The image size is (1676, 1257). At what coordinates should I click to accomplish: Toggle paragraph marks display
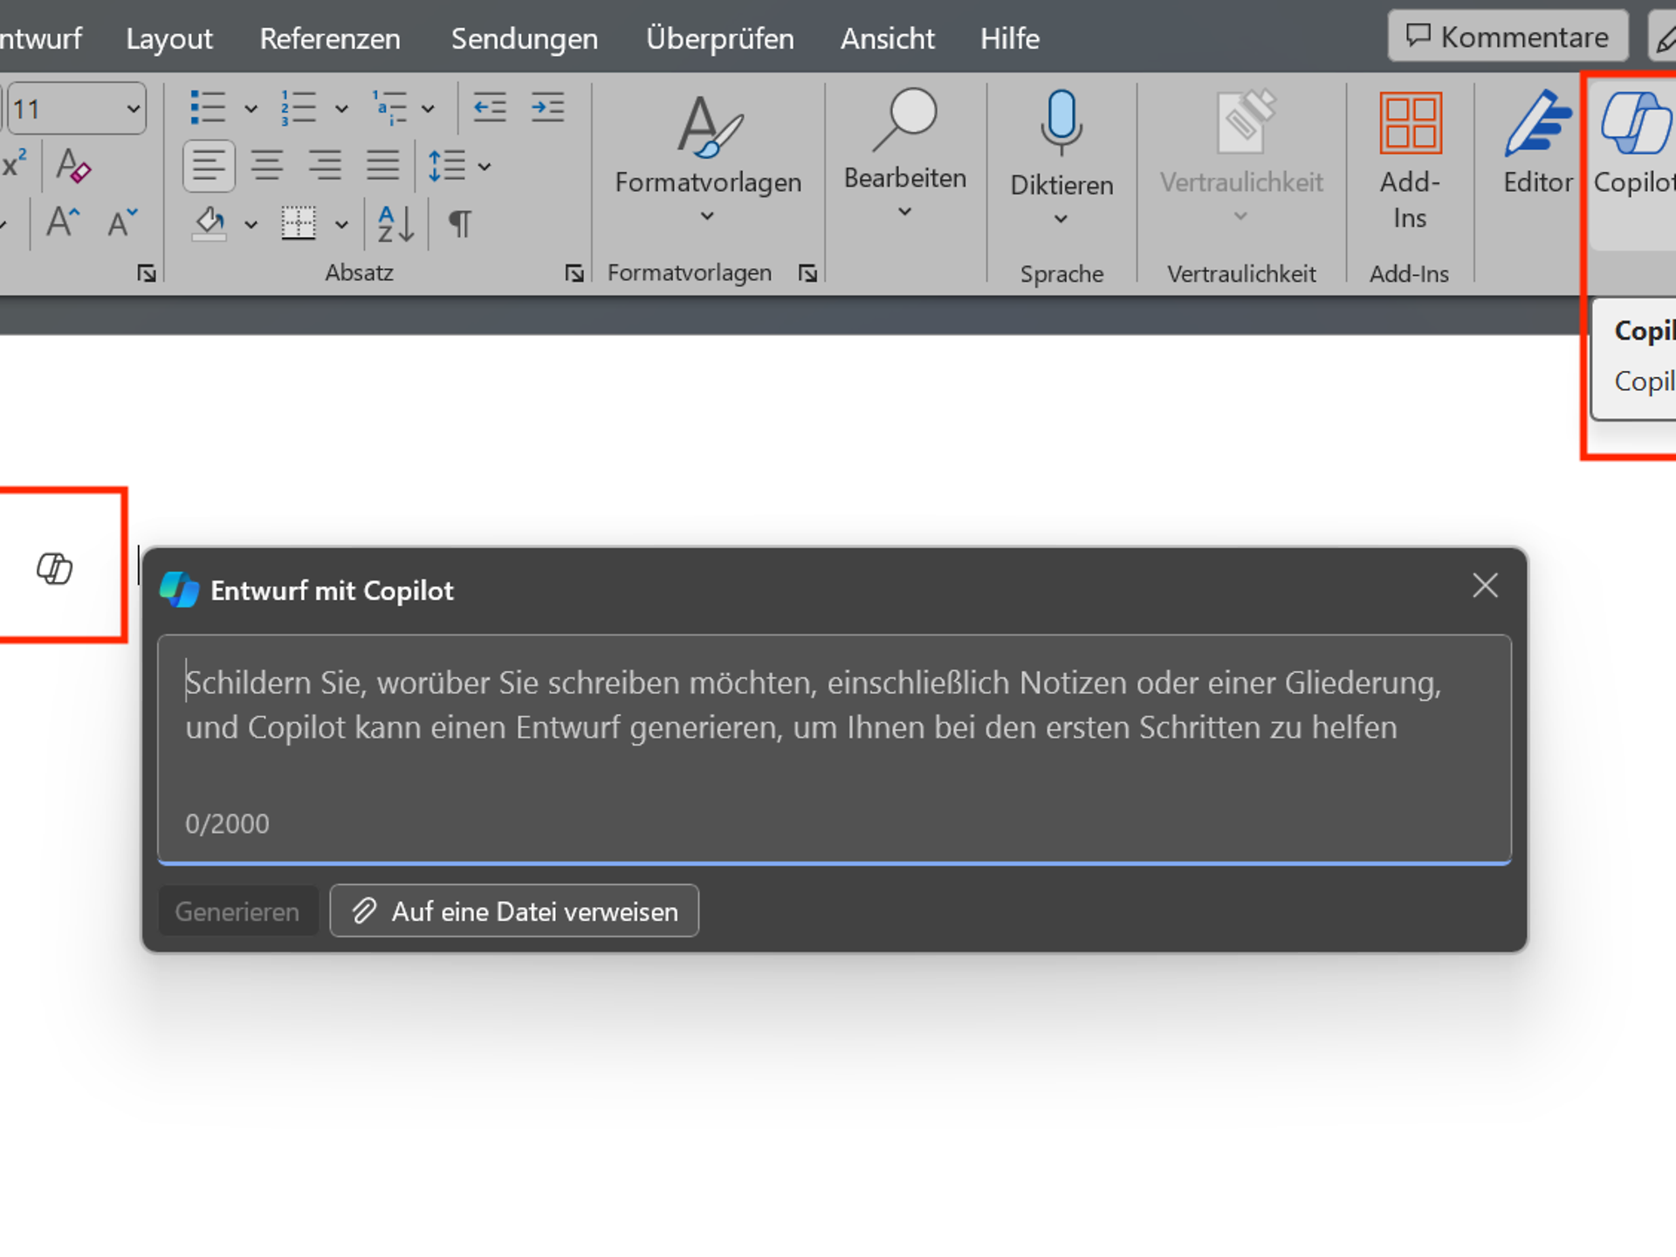click(x=459, y=224)
